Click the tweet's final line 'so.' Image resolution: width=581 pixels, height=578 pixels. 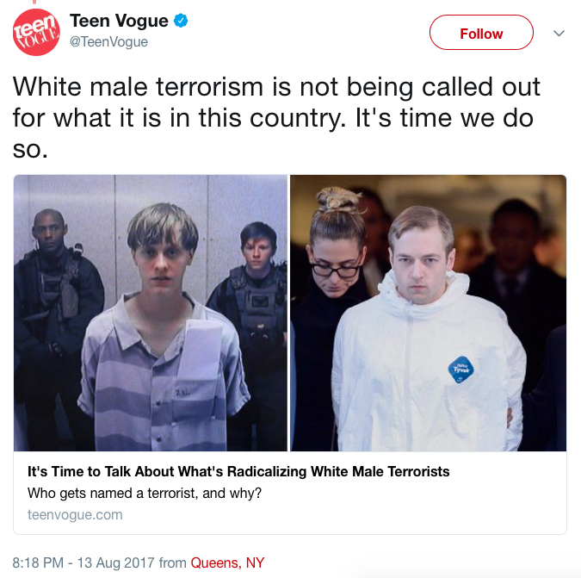30,149
